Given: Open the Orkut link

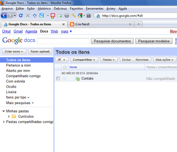Looking at the screenshot, I should coord(6,31).
